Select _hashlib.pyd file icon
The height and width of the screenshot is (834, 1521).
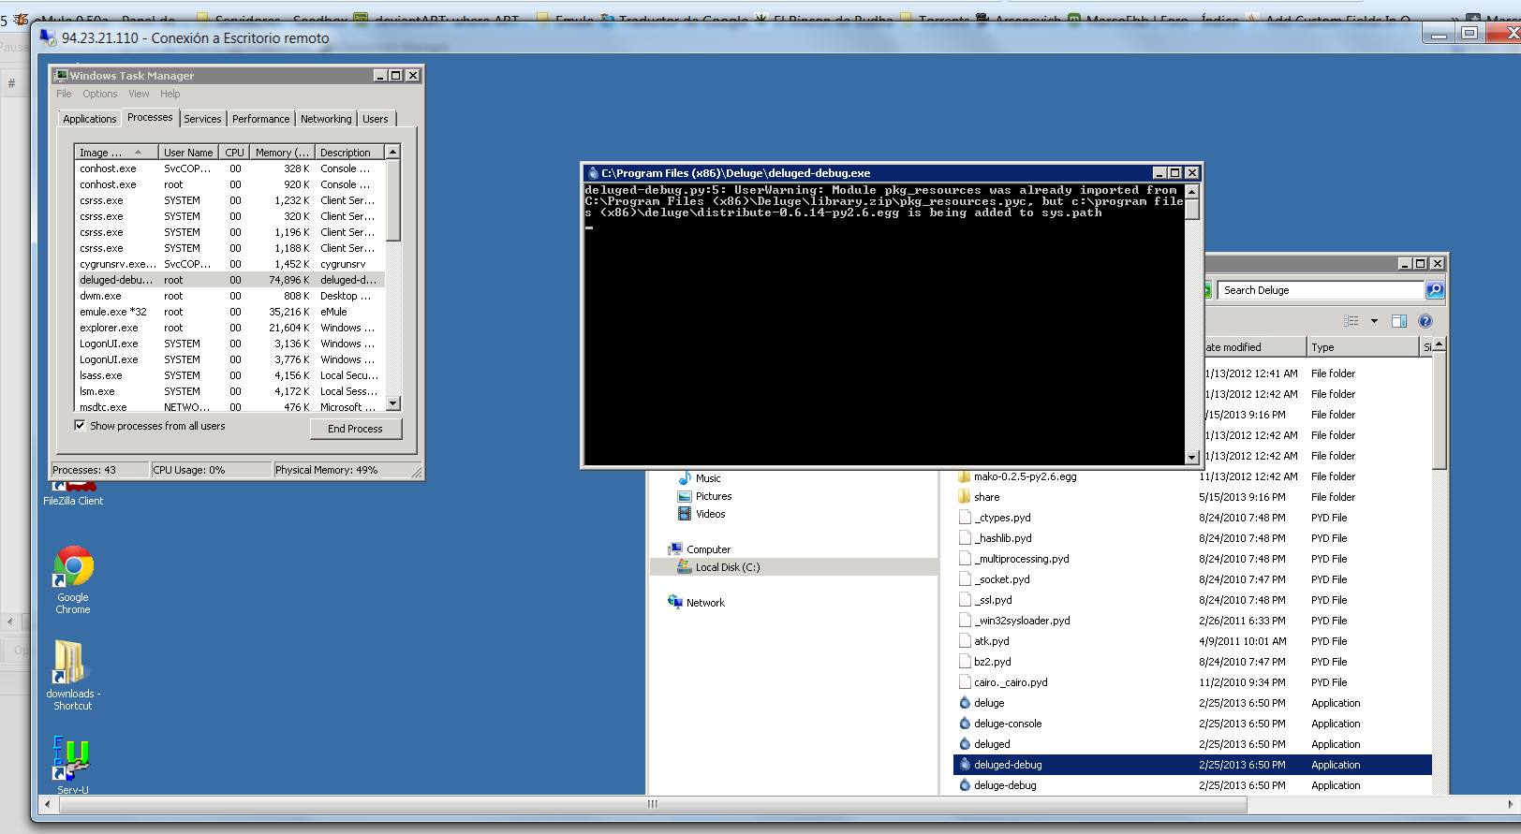(965, 538)
